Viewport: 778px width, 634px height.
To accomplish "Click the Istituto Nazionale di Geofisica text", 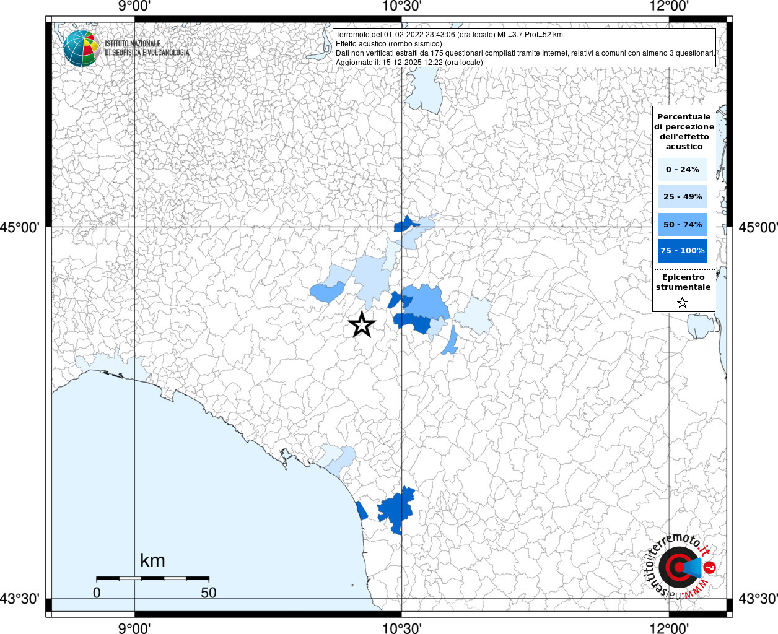I will point(147,48).
